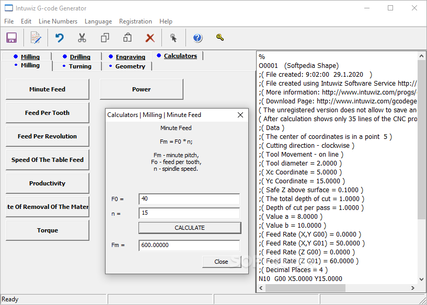Click the Undo arrow icon

coord(60,38)
